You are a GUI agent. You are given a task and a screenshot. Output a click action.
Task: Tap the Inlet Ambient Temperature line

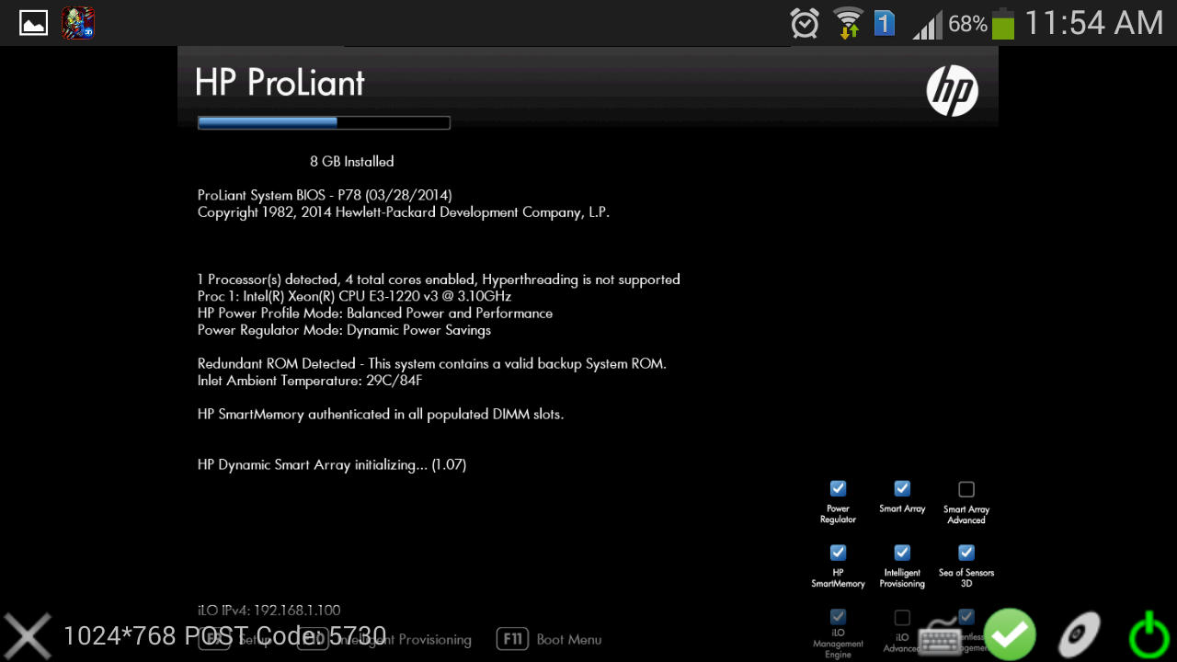pyautogui.click(x=310, y=381)
